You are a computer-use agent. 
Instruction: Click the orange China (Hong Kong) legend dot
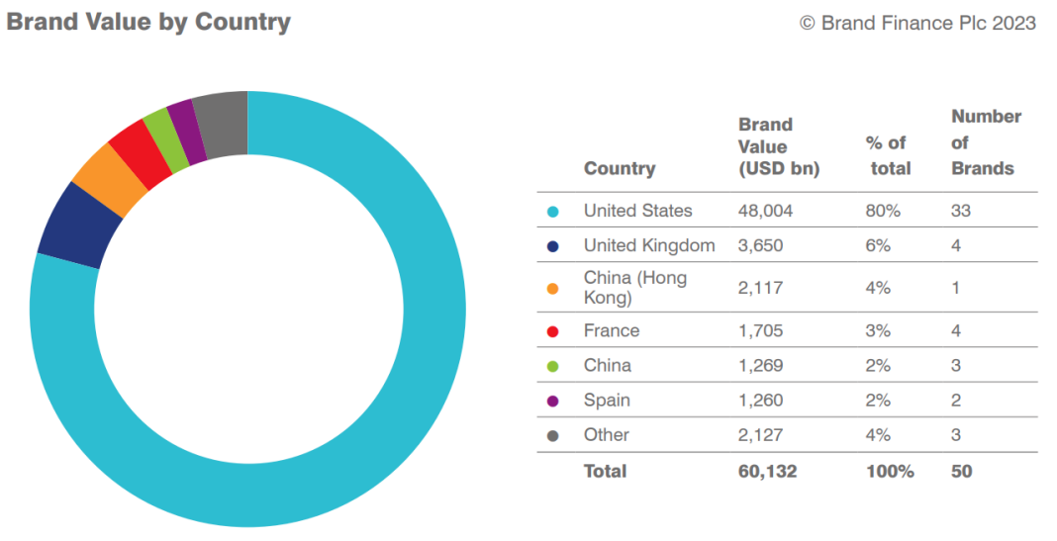click(552, 288)
